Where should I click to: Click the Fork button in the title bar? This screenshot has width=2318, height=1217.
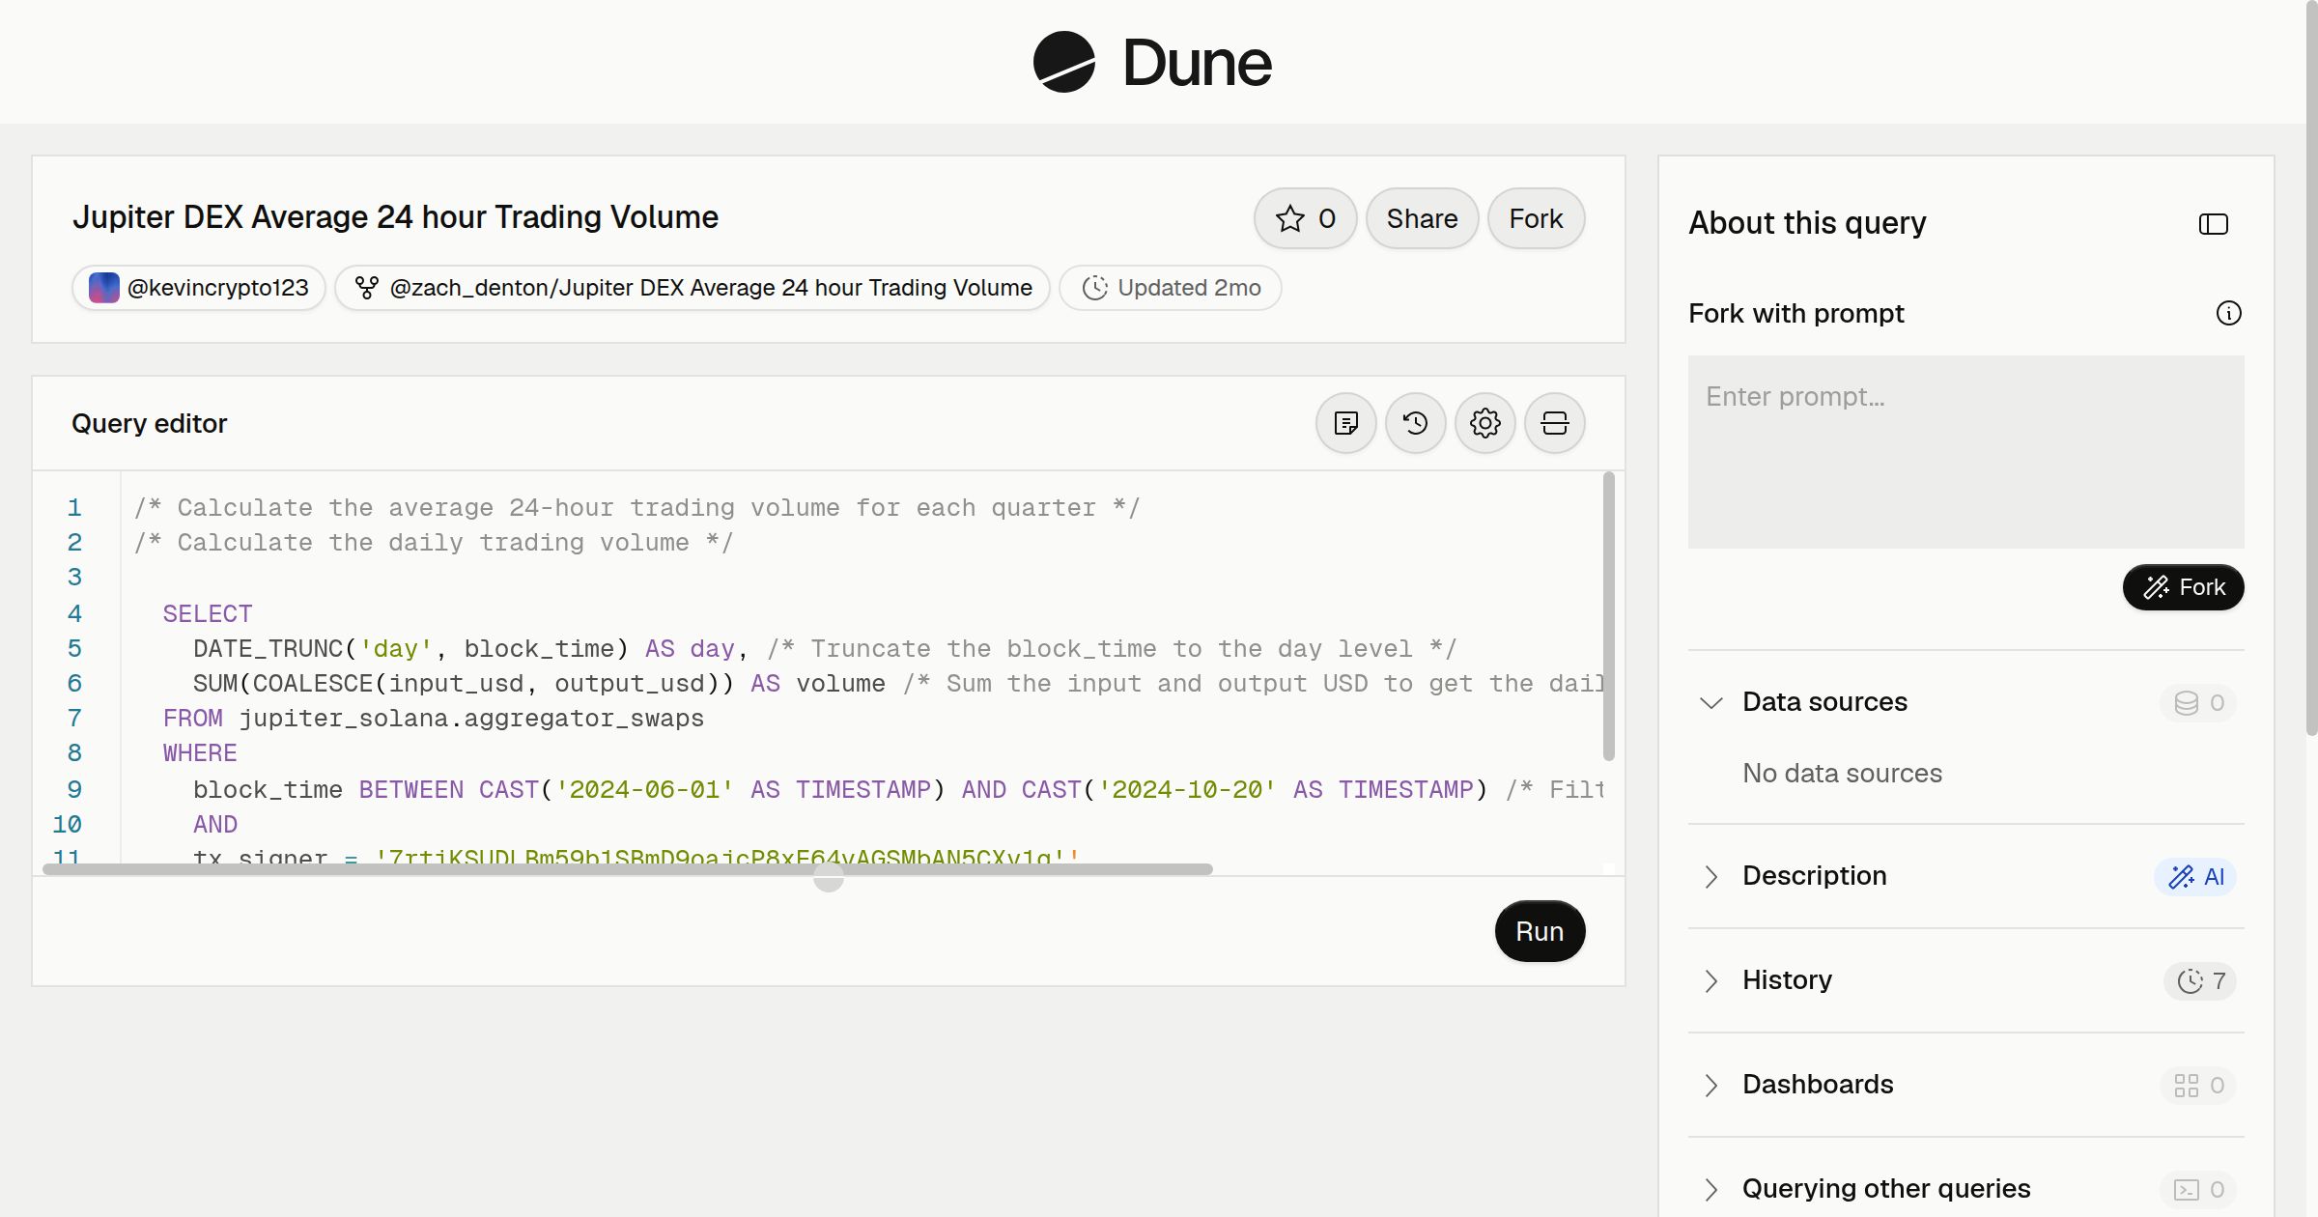point(1536,218)
